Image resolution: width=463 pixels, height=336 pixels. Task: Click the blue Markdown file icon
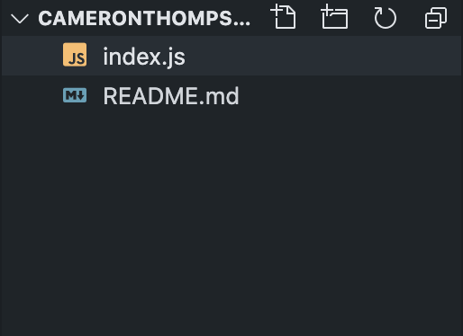point(75,95)
